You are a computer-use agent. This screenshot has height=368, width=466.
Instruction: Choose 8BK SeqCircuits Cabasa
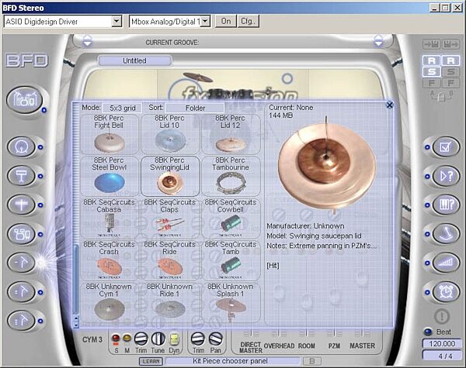[109, 218]
